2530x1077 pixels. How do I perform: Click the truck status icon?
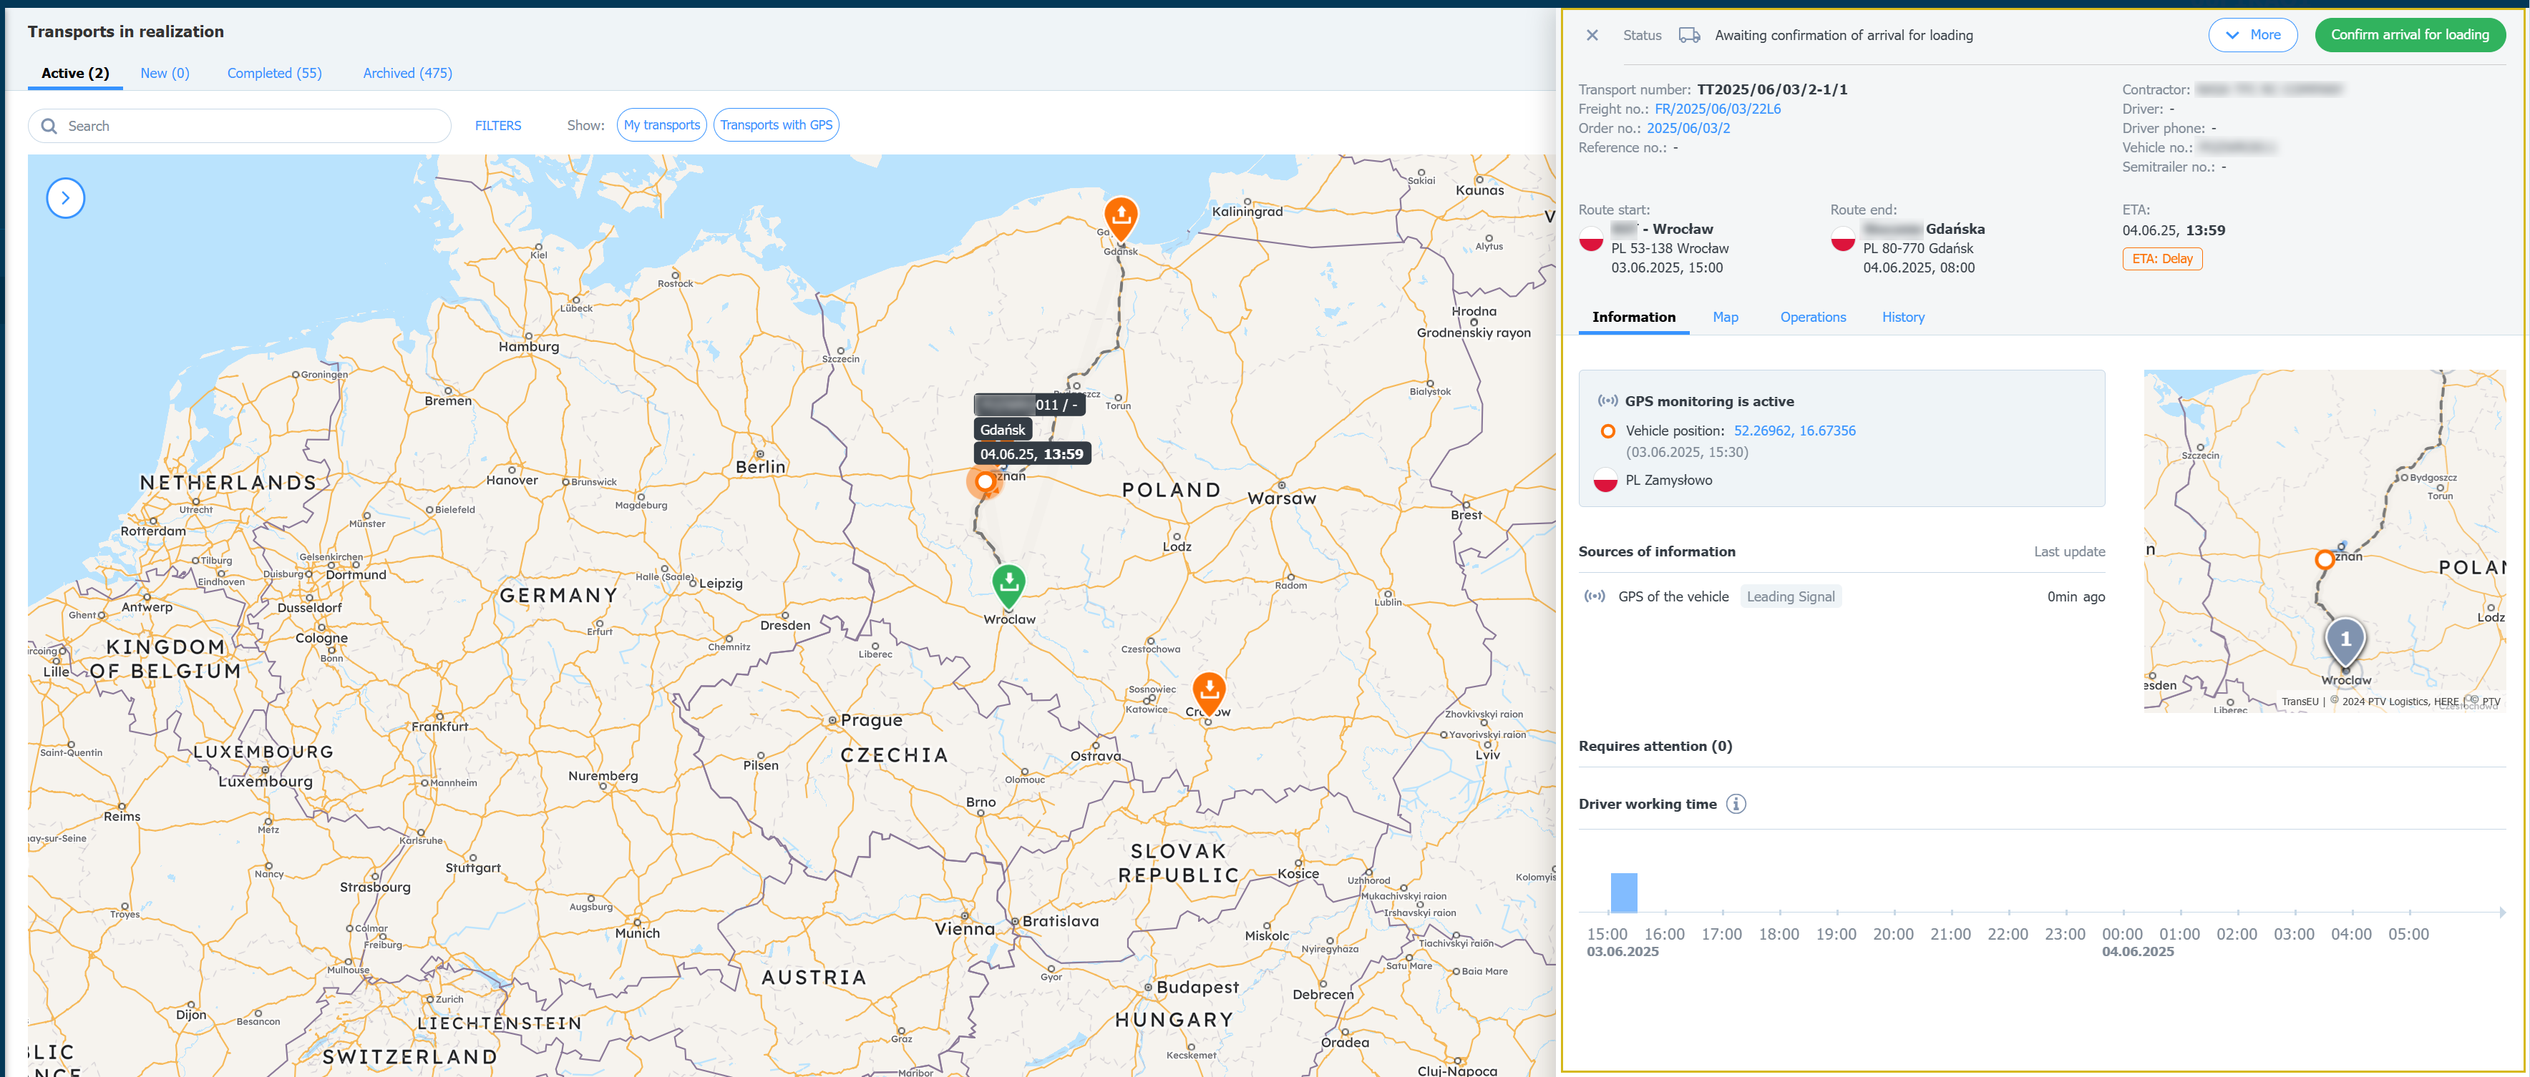point(1688,35)
